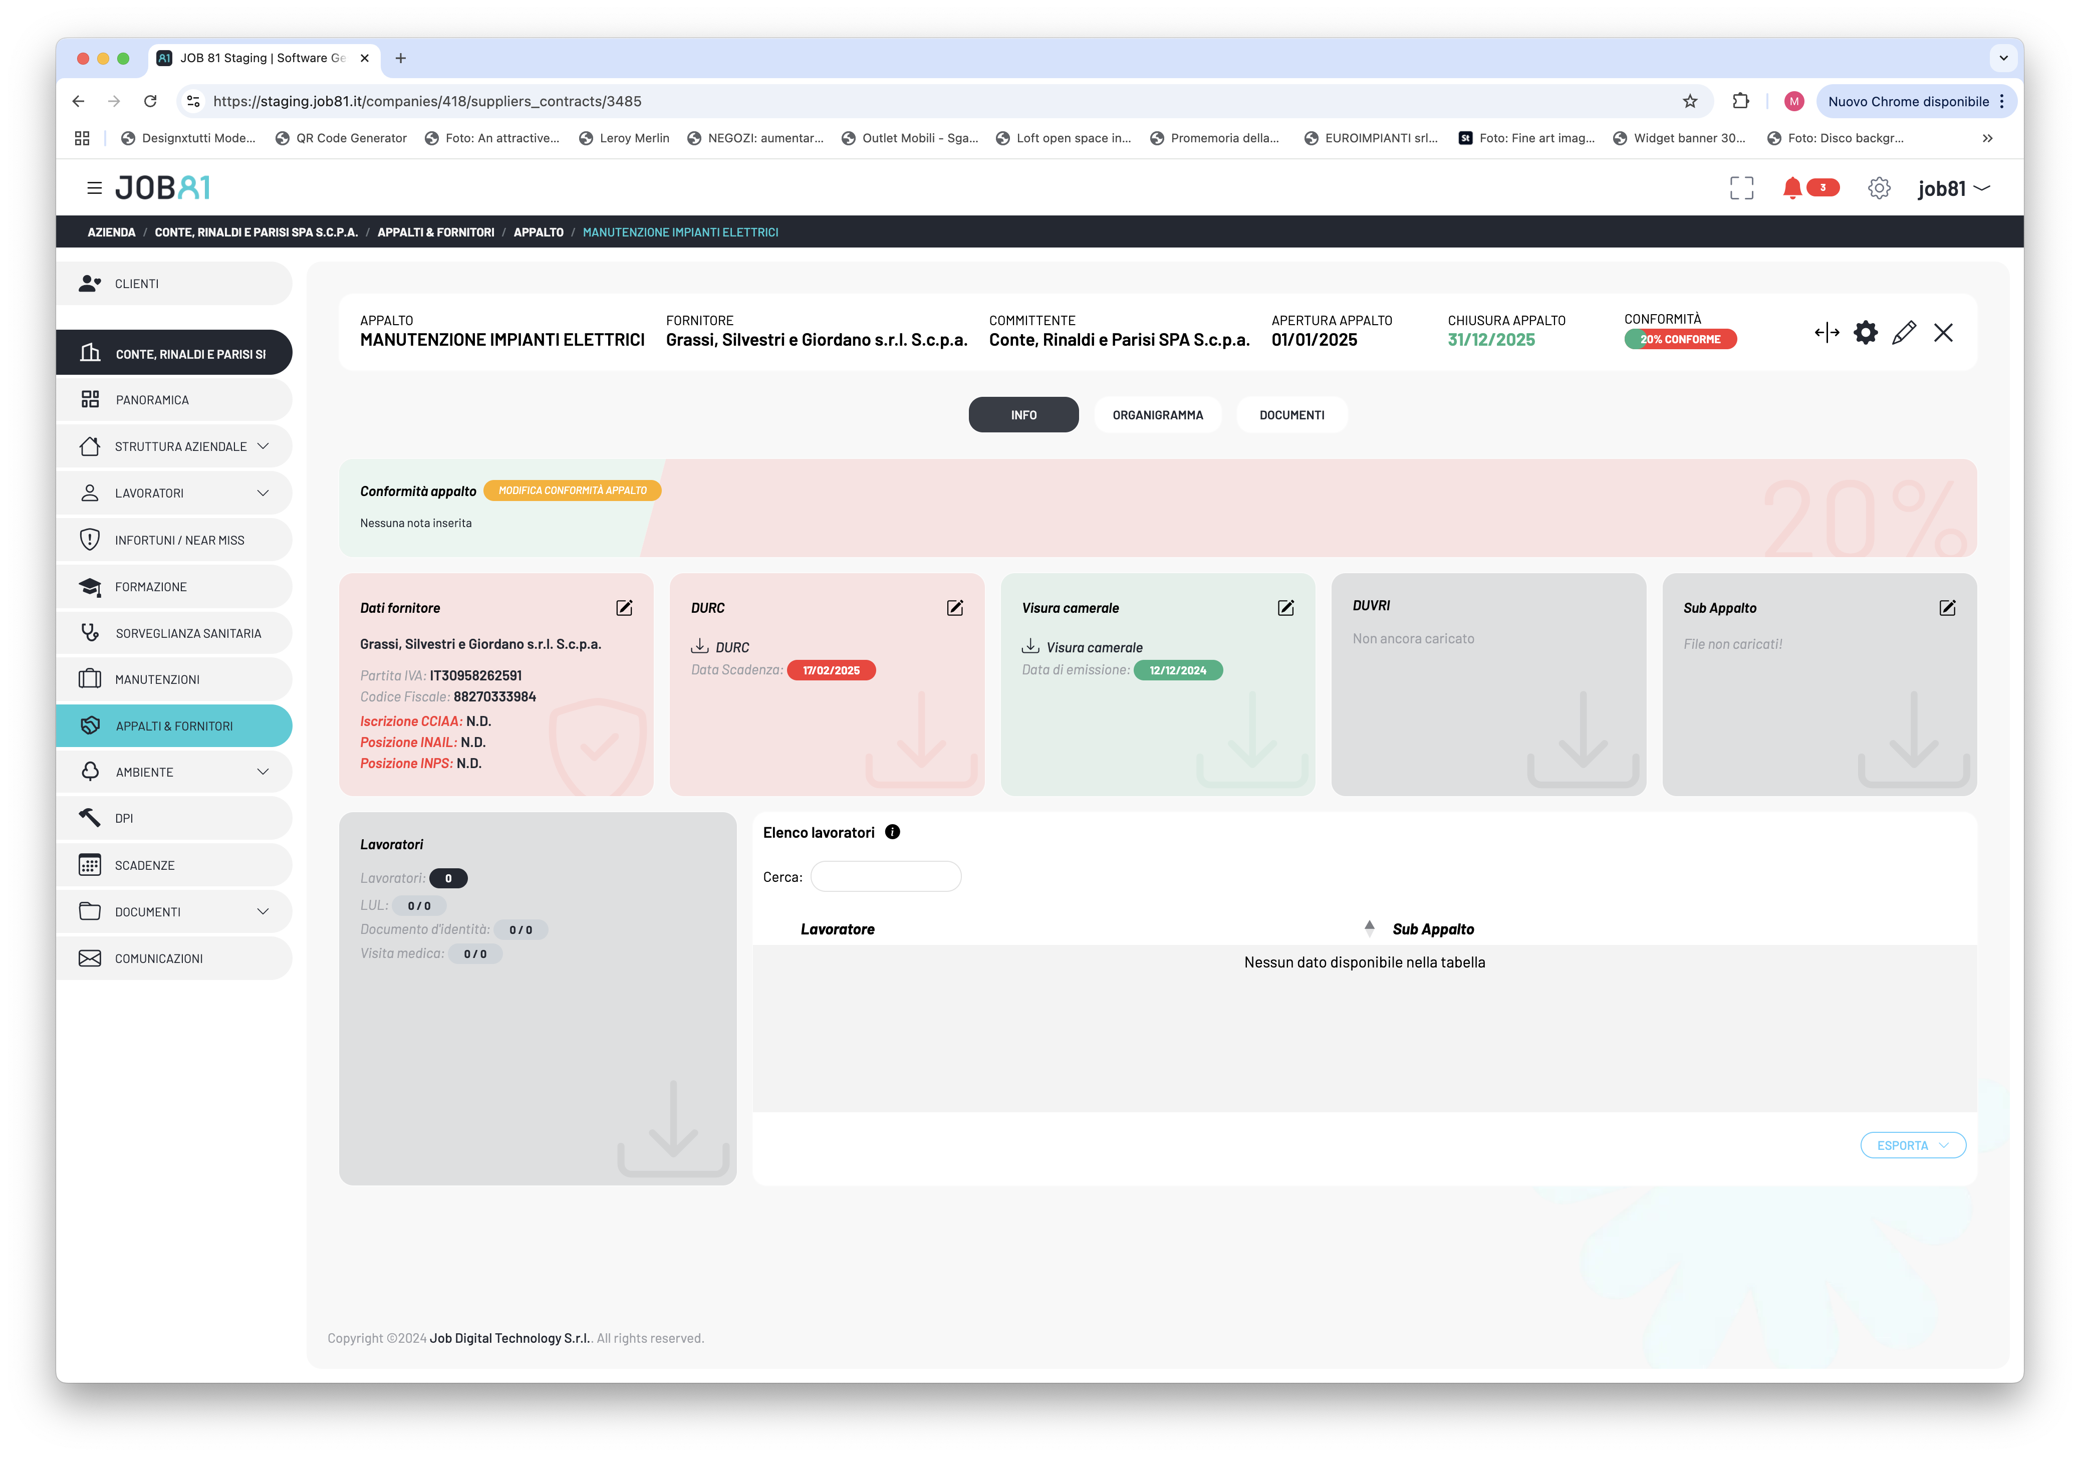The image size is (2080, 1457).
Task: Toggle fullscreen mode icon in header
Action: click(1741, 188)
